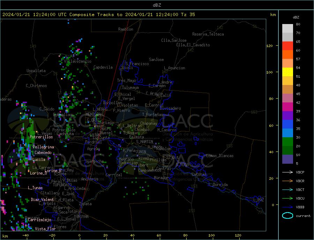Click the MENDOZA city label
Viewport: 314px width, 240px height.
point(93,114)
